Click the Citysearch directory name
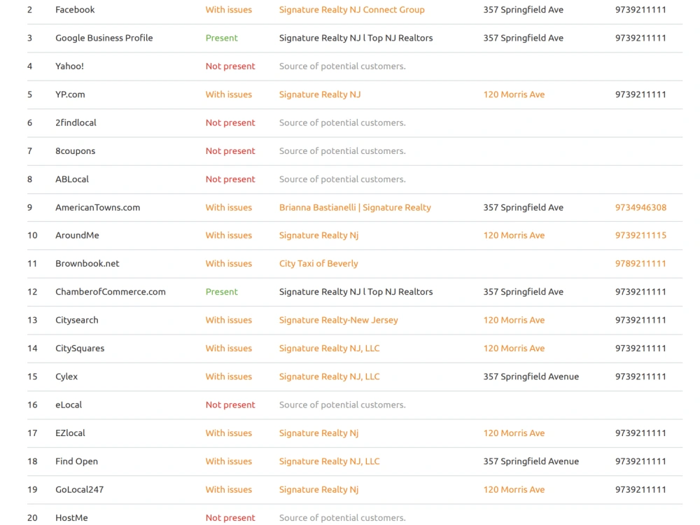The width and height of the screenshot is (700, 525). [x=77, y=320]
